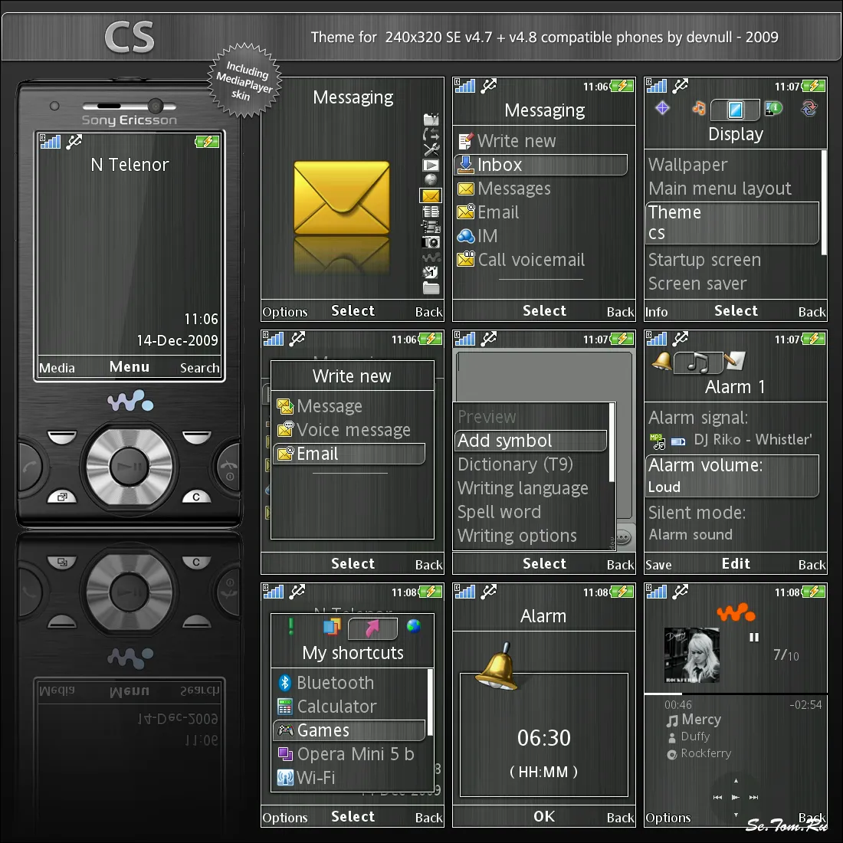This screenshot has width=843, height=843.
Task: Click Save softkey in Alarm 1 screen
Action: pyautogui.click(x=658, y=565)
